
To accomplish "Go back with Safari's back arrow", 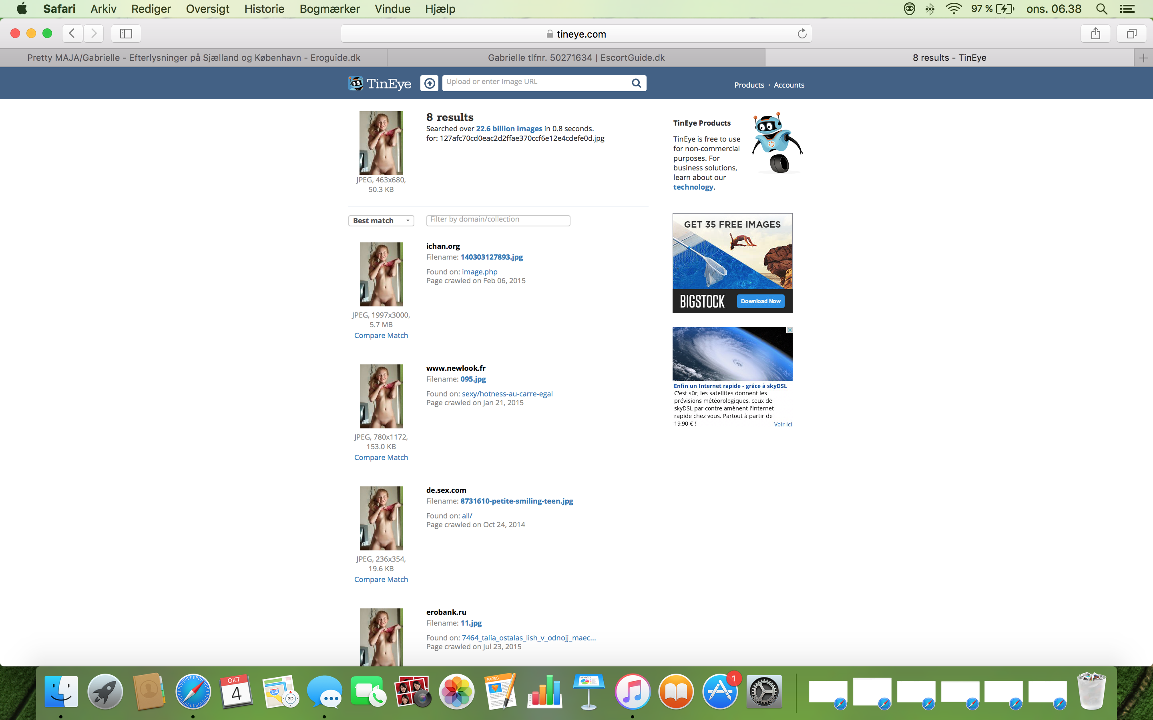I will (x=72, y=33).
